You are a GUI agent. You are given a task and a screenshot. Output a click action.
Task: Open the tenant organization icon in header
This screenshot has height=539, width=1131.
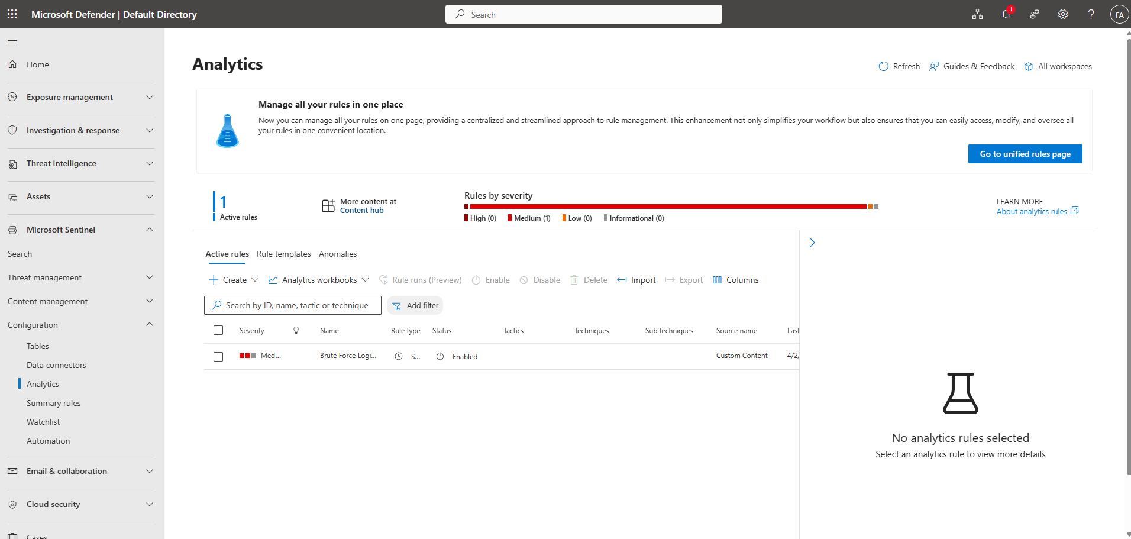pos(978,14)
